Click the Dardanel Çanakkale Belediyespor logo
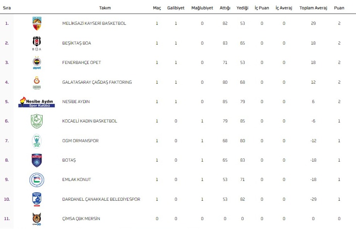The image size is (356, 229). [x=37, y=199]
